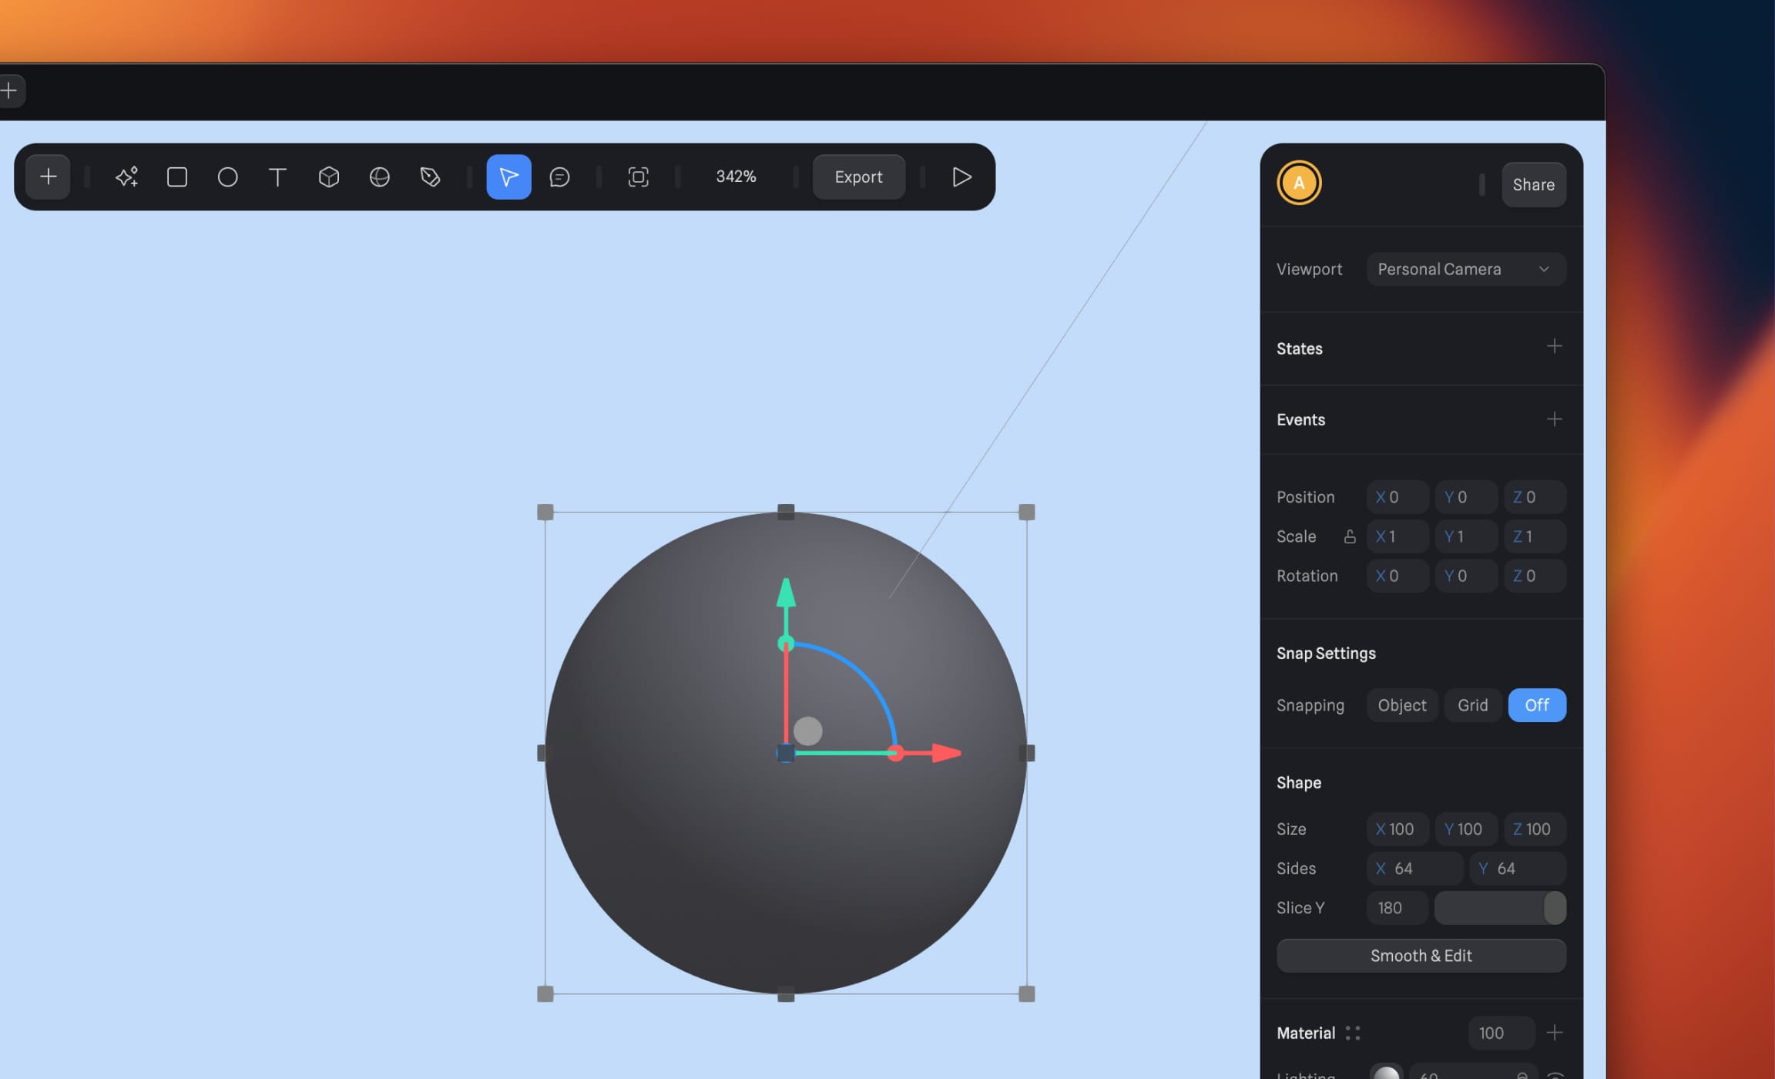Click the 342% zoom level indicator
Screen dimensions: 1775x1079
click(x=735, y=176)
